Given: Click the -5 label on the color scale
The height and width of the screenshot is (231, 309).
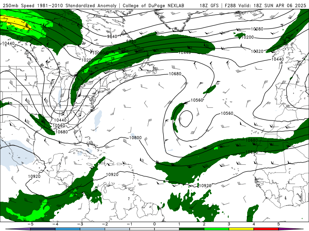Looking at the screenshot, I should coord(31,224).
